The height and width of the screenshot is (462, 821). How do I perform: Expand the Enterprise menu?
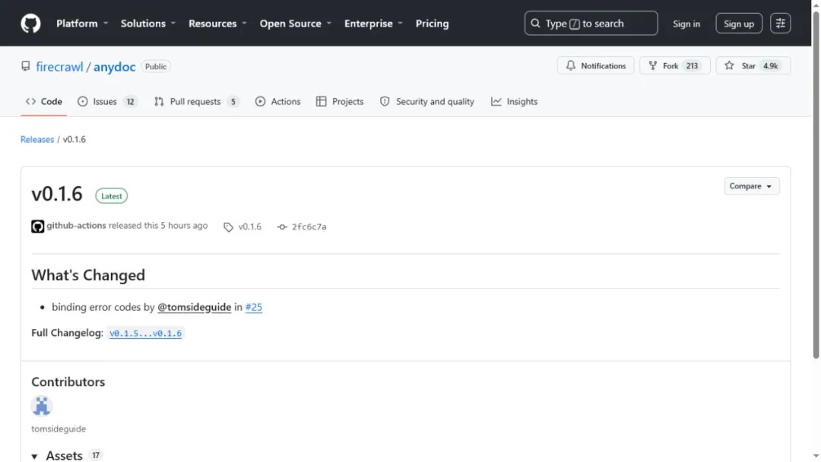[373, 24]
